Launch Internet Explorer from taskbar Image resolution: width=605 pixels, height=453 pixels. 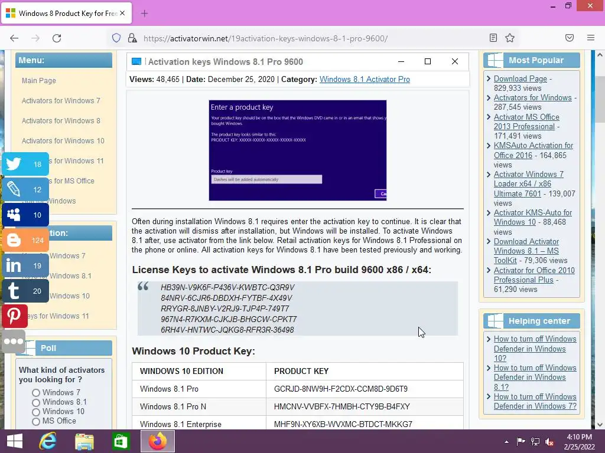pos(48,441)
